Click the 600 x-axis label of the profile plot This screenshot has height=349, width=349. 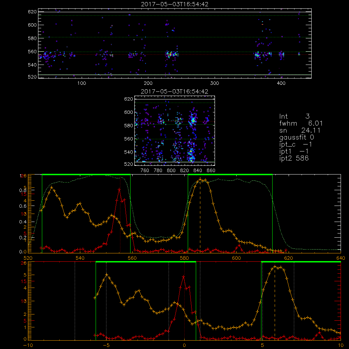[236, 258]
